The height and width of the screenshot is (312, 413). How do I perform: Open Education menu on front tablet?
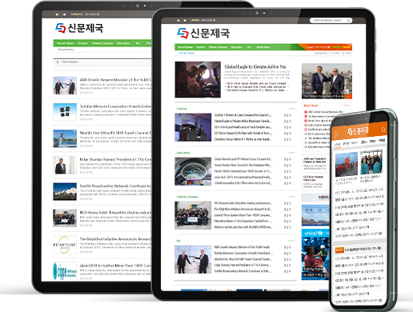click(x=236, y=47)
